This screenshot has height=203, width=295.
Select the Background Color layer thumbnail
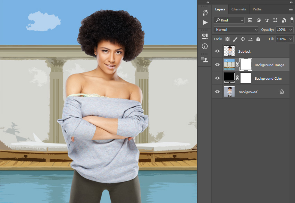click(x=229, y=78)
